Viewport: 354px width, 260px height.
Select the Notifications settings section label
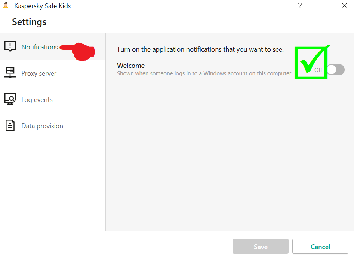point(40,47)
